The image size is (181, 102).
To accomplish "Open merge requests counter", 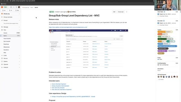I will coord(10,10).
